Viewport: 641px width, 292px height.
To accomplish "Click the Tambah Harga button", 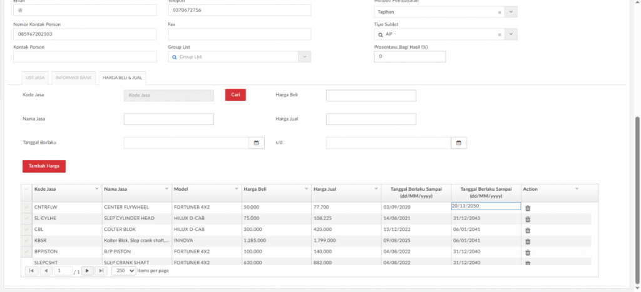I will (44, 166).
